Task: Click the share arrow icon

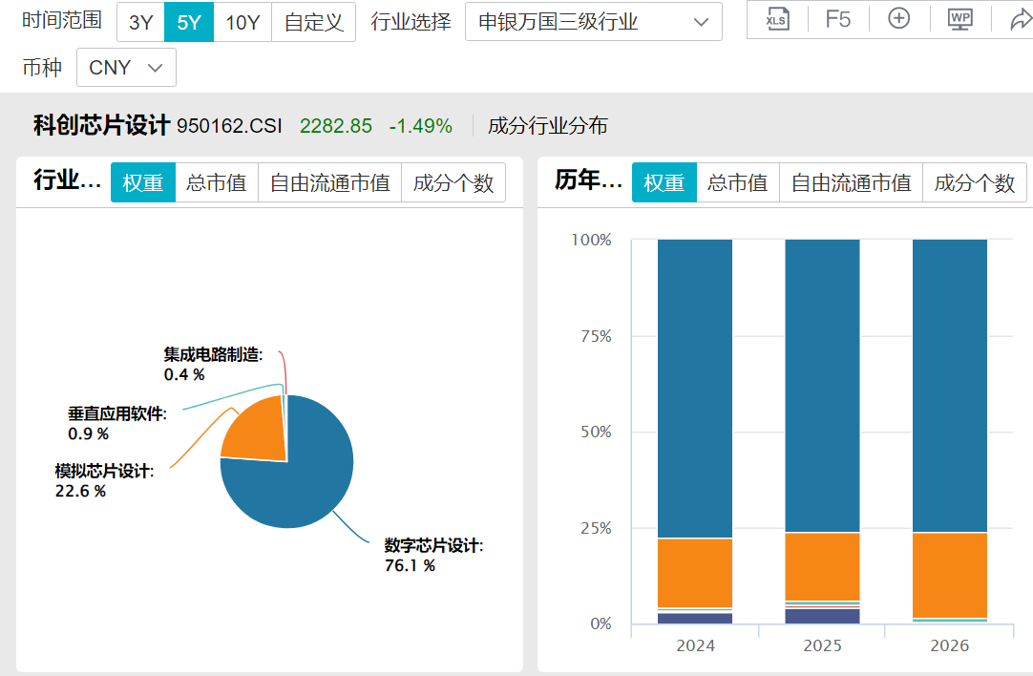Action: [x=1022, y=20]
